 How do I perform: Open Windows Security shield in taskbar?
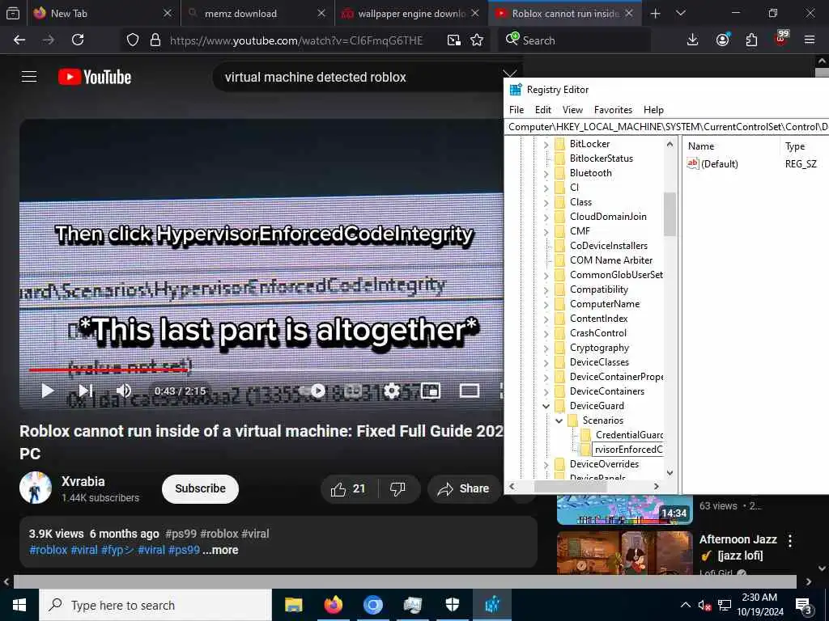coord(453,605)
